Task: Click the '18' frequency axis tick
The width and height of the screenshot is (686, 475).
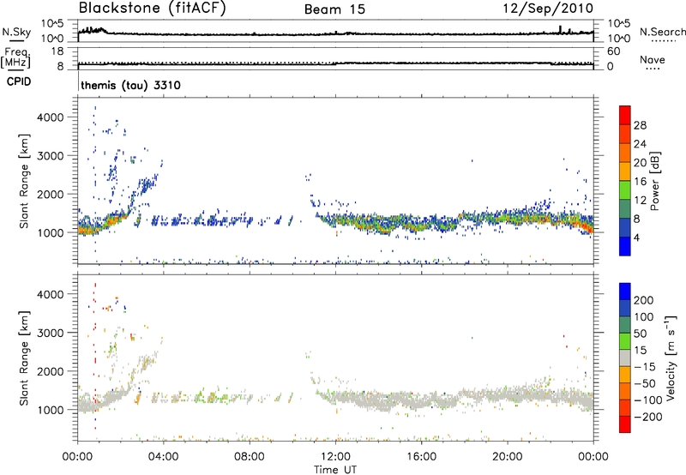Action: pyautogui.click(x=57, y=51)
